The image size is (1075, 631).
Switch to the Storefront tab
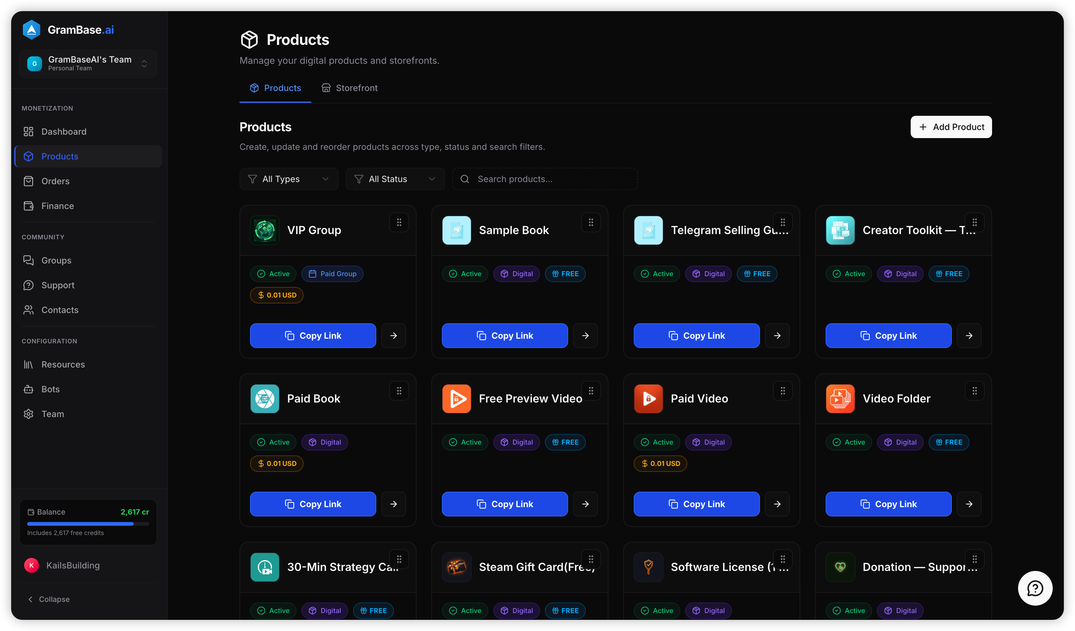tap(349, 88)
